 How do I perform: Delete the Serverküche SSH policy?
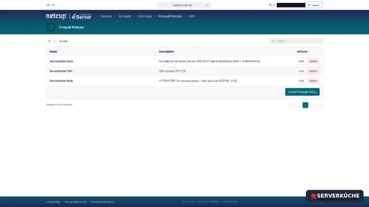(x=313, y=71)
